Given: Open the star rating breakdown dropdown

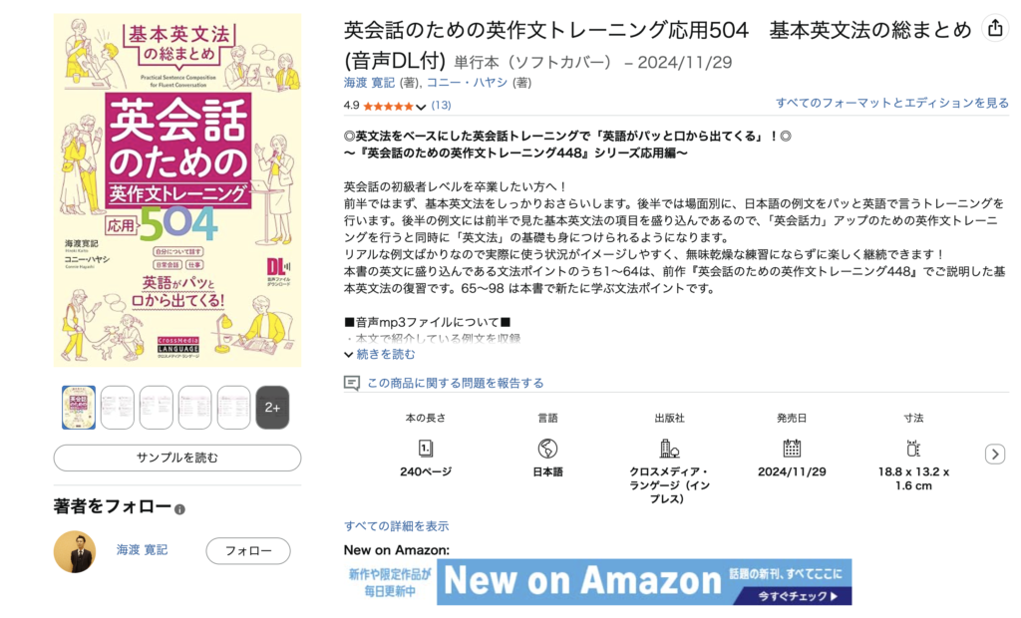Looking at the screenshot, I should tap(421, 106).
